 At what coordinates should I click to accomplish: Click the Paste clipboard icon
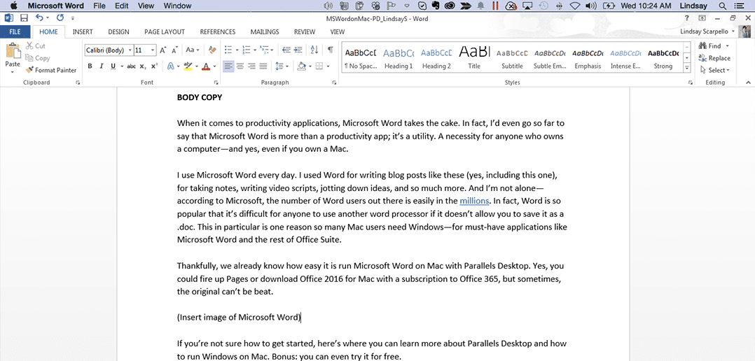pyautogui.click(x=13, y=51)
